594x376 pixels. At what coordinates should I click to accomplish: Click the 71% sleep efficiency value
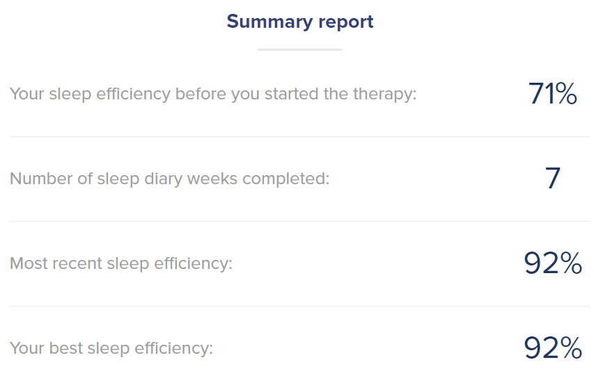coord(552,94)
